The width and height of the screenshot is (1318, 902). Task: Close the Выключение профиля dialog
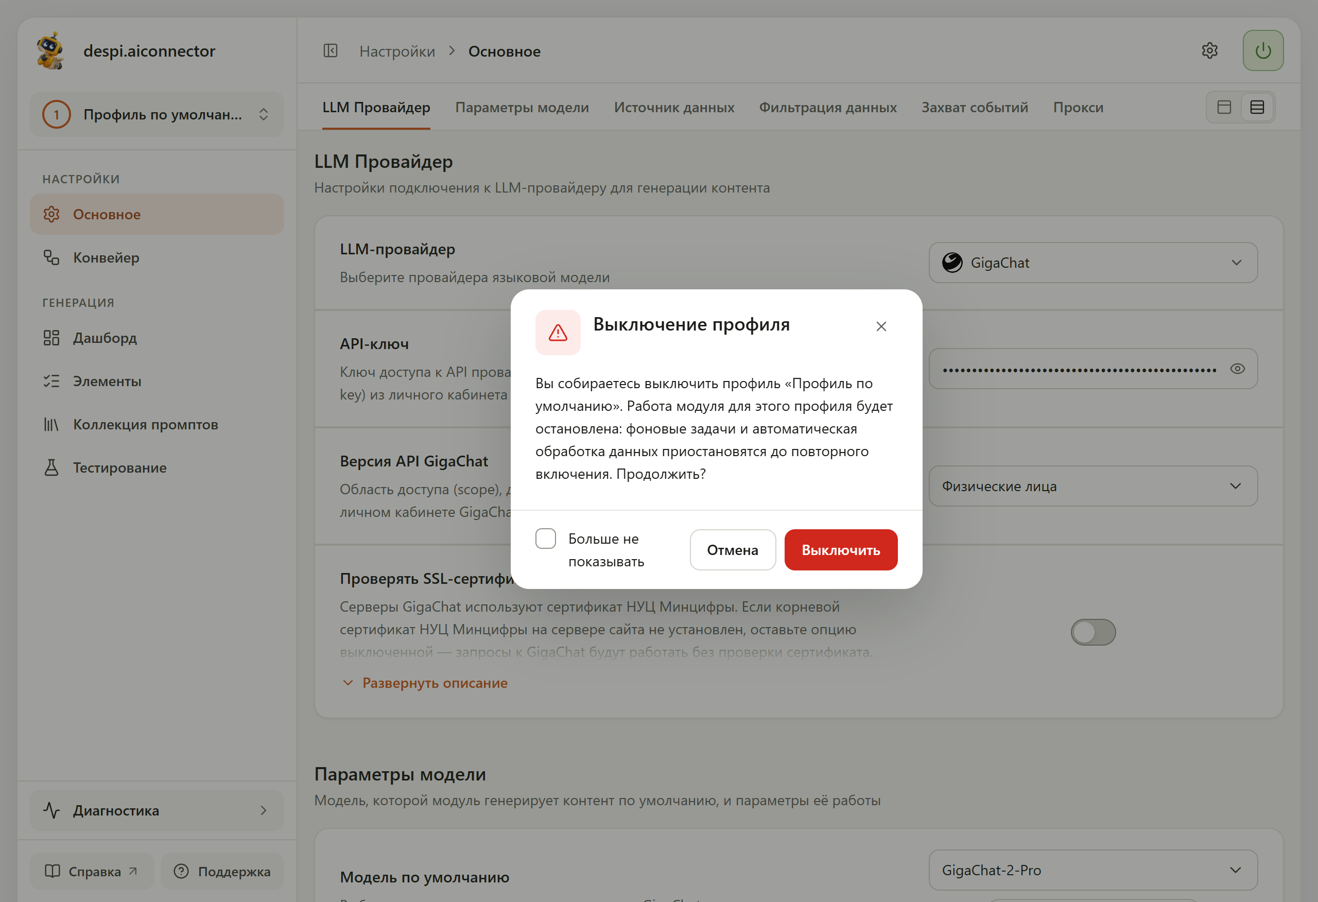[881, 326]
